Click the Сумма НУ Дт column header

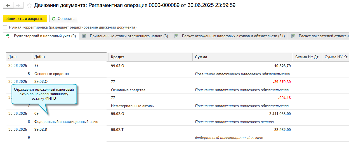pos(307,57)
